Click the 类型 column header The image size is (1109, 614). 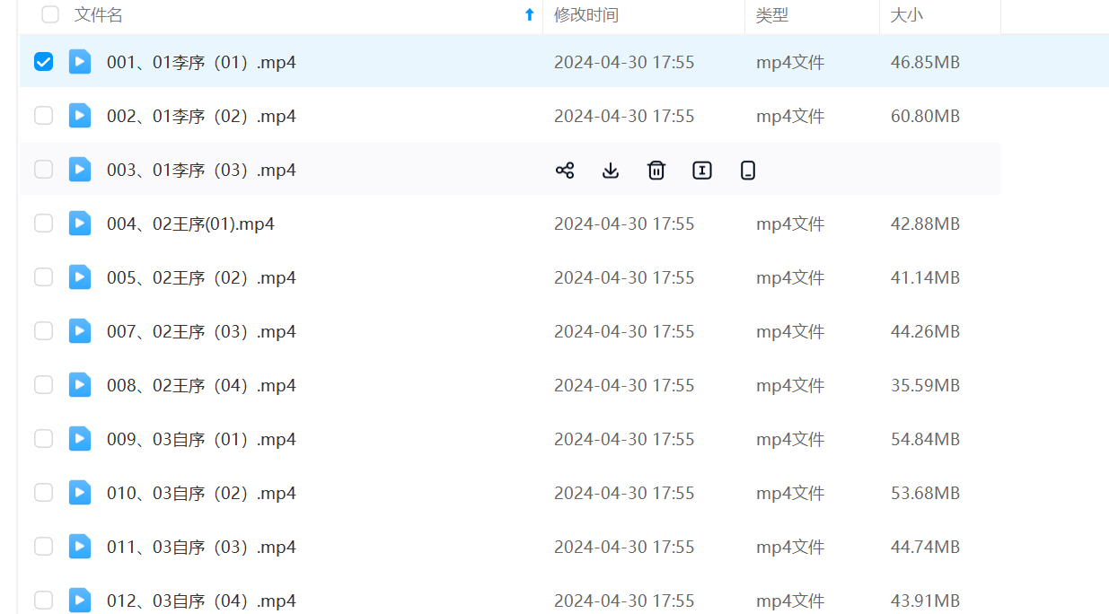click(x=772, y=15)
